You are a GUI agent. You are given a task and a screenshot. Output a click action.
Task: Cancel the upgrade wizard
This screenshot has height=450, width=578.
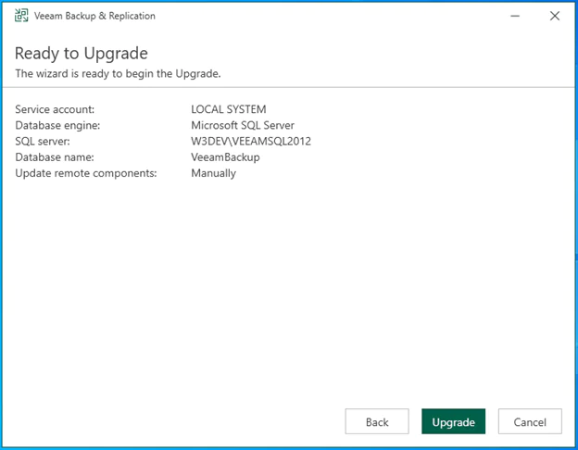point(529,421)
